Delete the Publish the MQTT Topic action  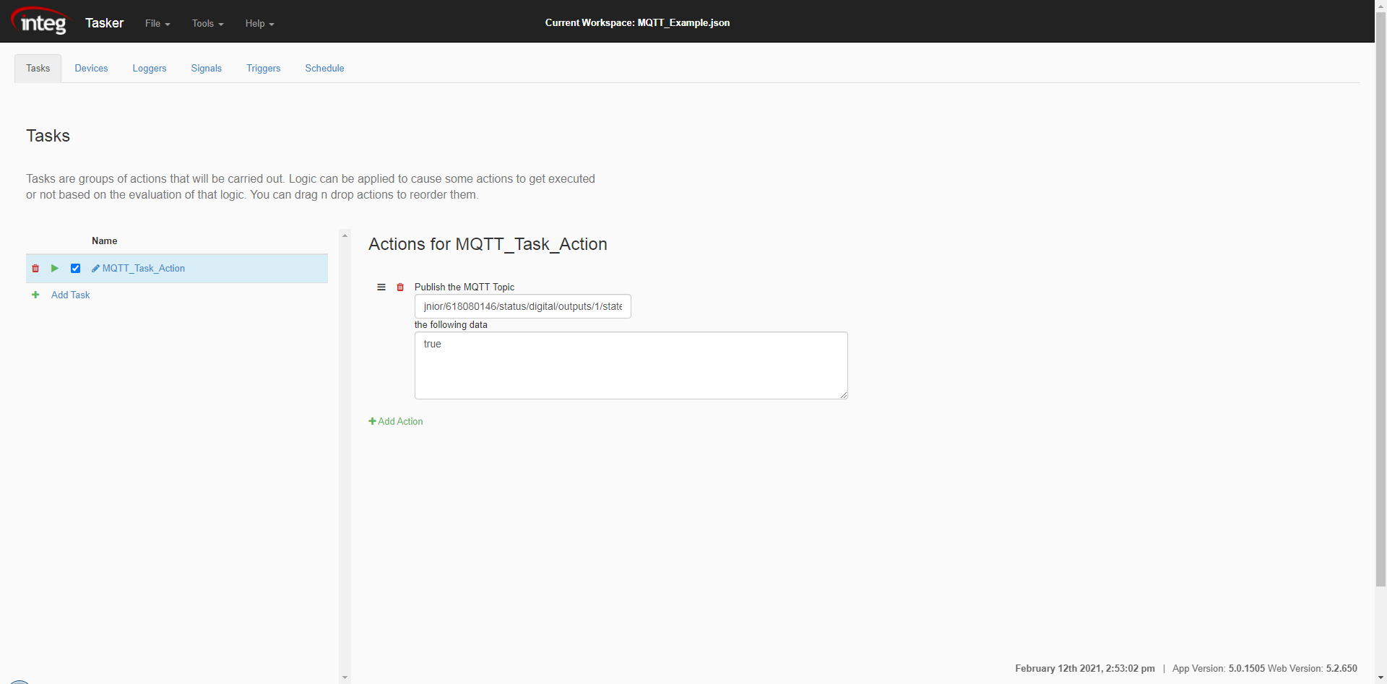coord(400,287)
